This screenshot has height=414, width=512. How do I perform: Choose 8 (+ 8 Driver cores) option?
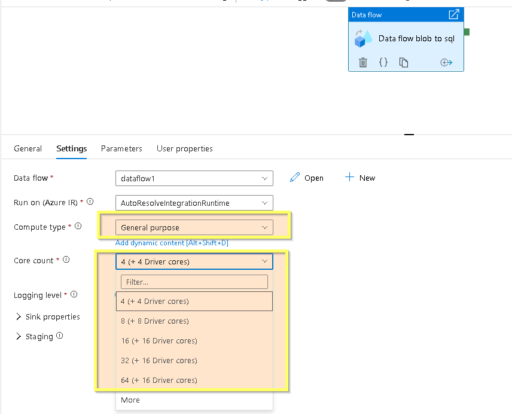[x=194, y=321]
